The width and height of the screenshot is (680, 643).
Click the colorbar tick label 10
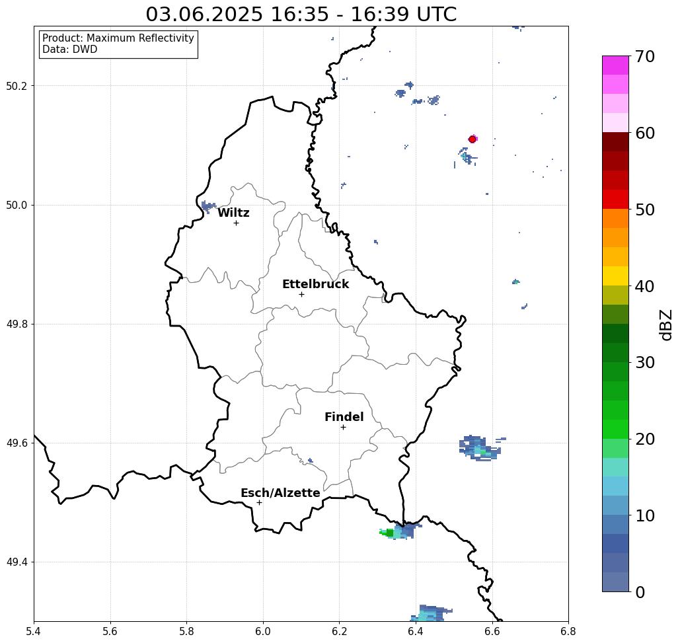coord(645,515)
